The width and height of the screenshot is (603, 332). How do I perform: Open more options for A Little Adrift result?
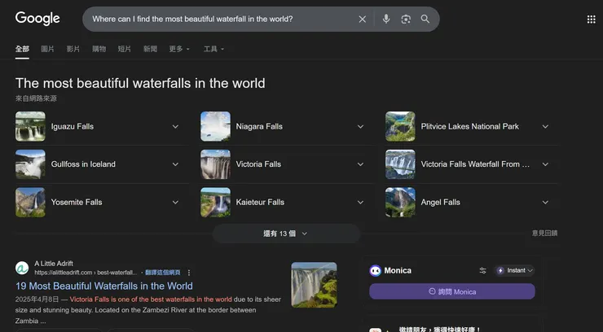pyautogui.click(x=189, y=273)
